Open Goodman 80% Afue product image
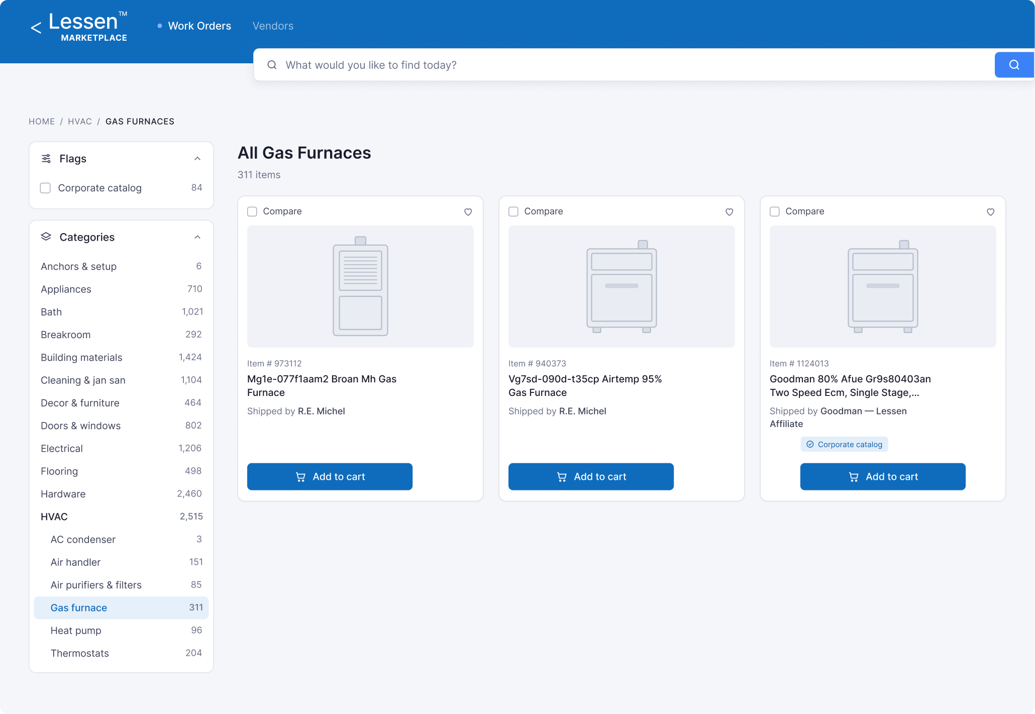 [883, 286]
